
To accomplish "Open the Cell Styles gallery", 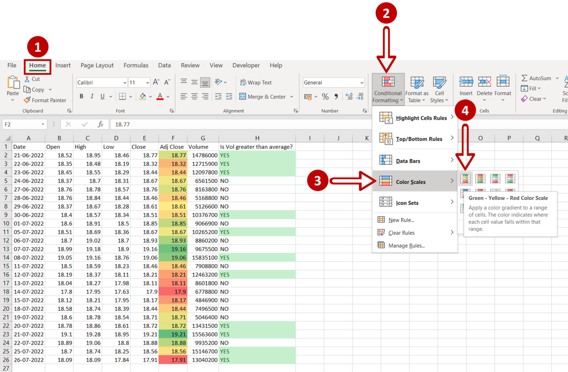I will coord(439,89).
